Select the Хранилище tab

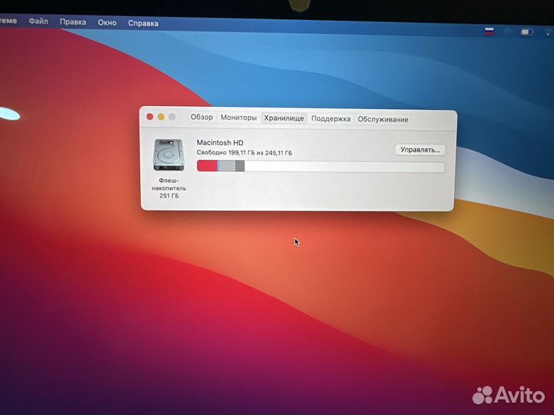[x=284, y=118]
